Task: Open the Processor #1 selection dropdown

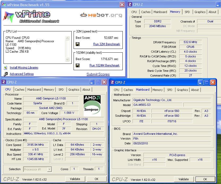Action: (x=49, y=169)
